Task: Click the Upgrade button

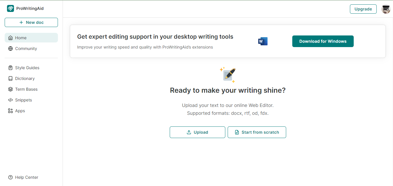Action: point(363,9)
